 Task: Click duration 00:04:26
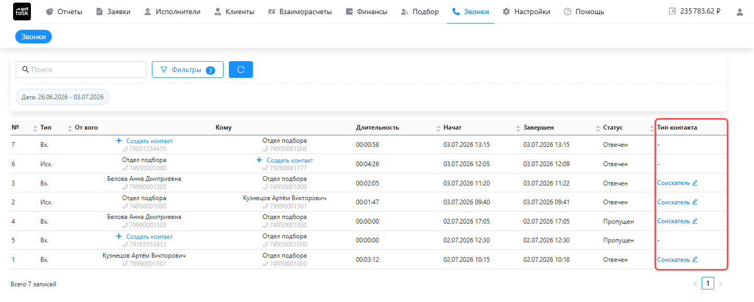click(x=367, y=164)
